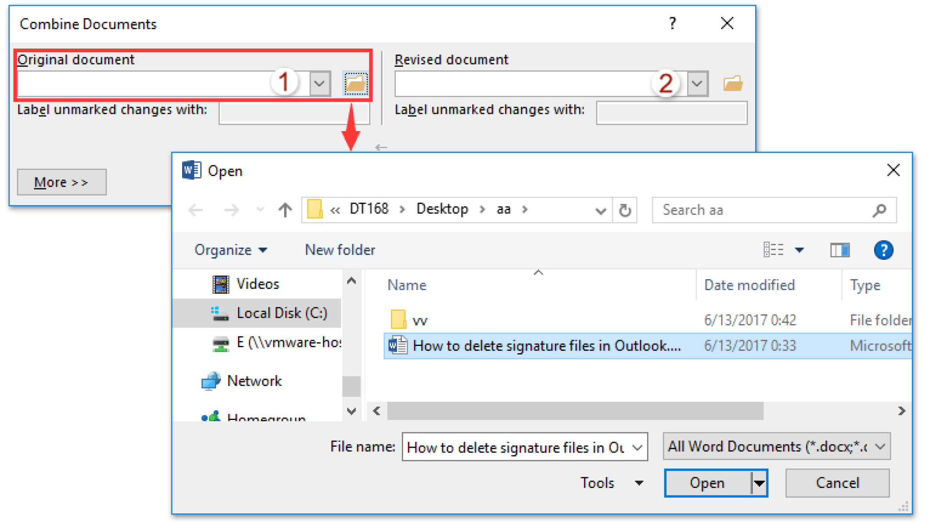The image size is (930, 528).
Task: Click the Label unmarked changes input field
Action: coord(294,113)
